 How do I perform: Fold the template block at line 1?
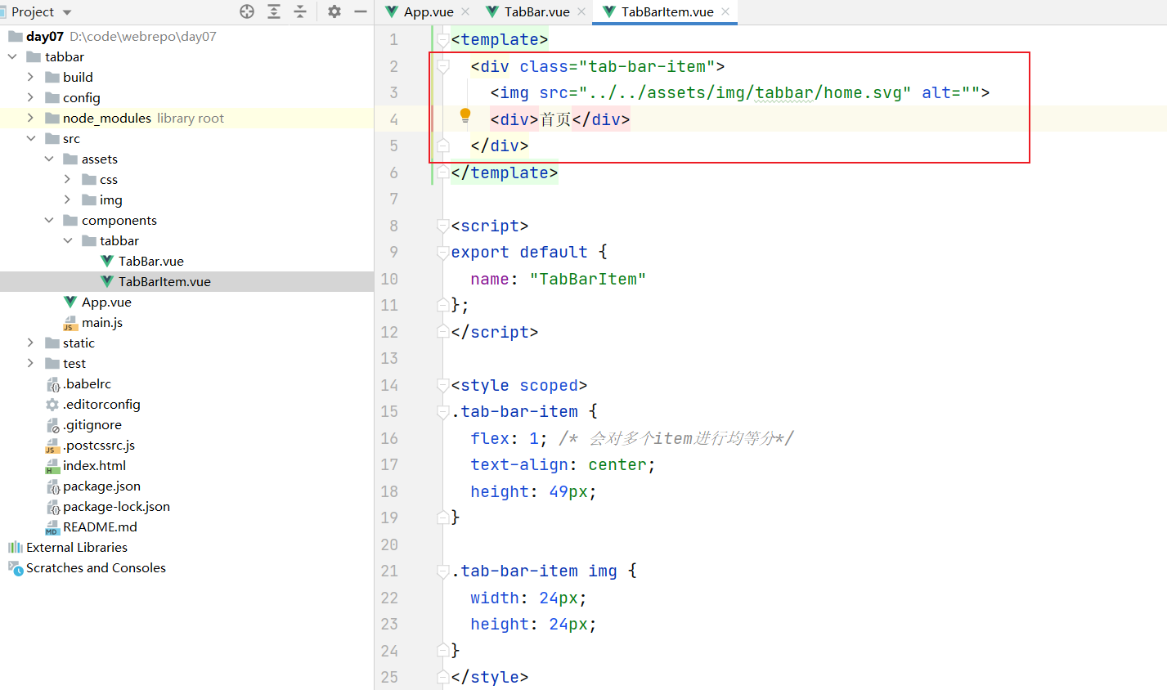(442, 39)
